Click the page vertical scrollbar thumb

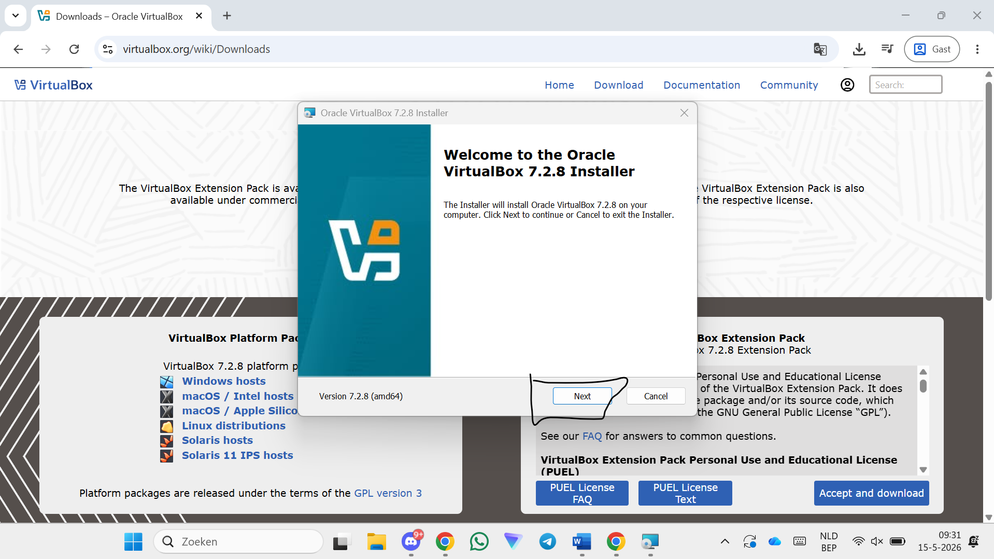click(989, 191)
